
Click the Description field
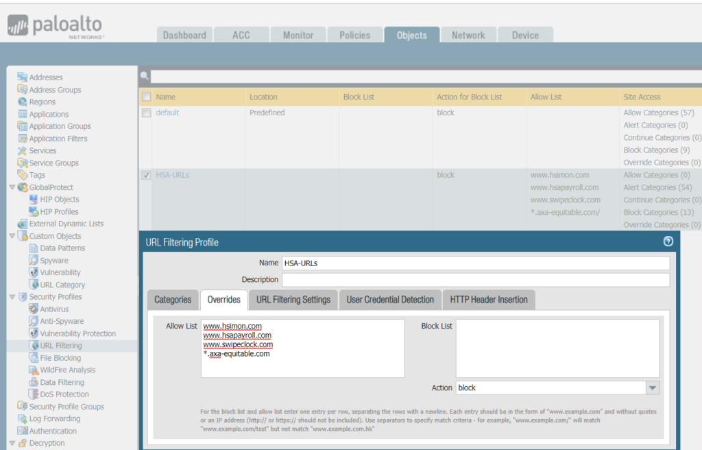click(x=476, y=280)
